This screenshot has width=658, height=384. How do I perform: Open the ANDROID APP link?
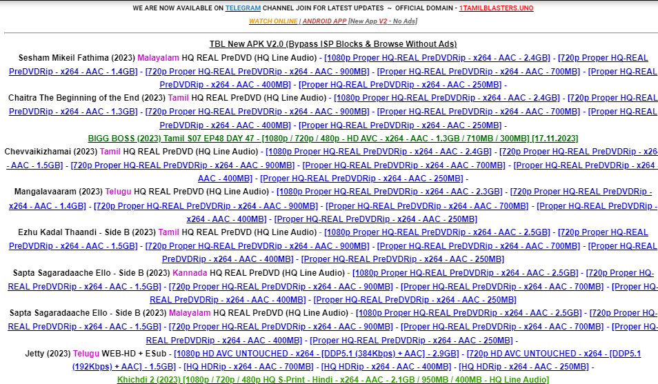coord(324,21)
